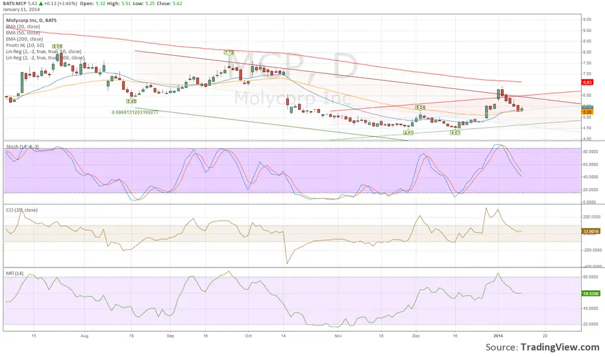Screen dimensions: 605x357
Task: Click the 0.6869131203169277 regression value
Action: (x=135, y=112)
